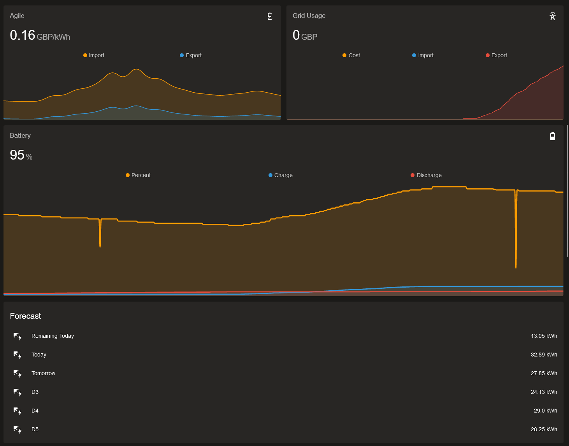
Task: Click the transmission tower icon on Grid Usage
Action: click(553, 16)
